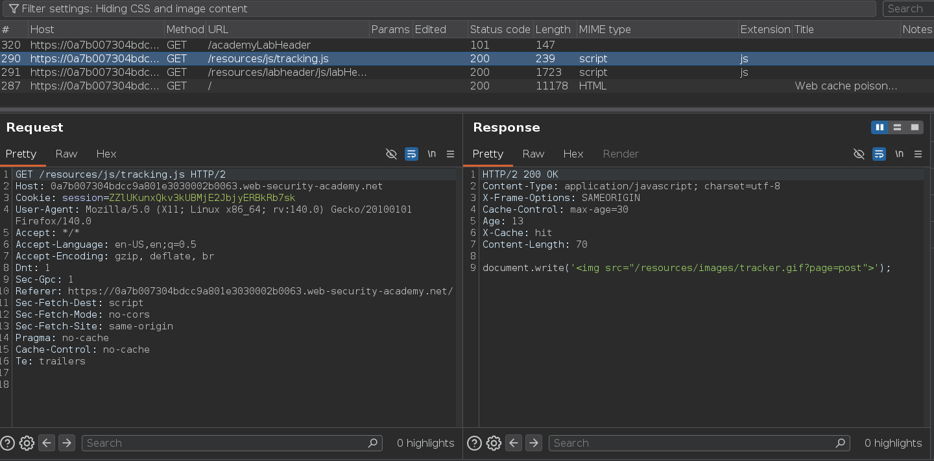Click the Referer header line
This screenshot has height=461, width=934.
coord(234,291)
